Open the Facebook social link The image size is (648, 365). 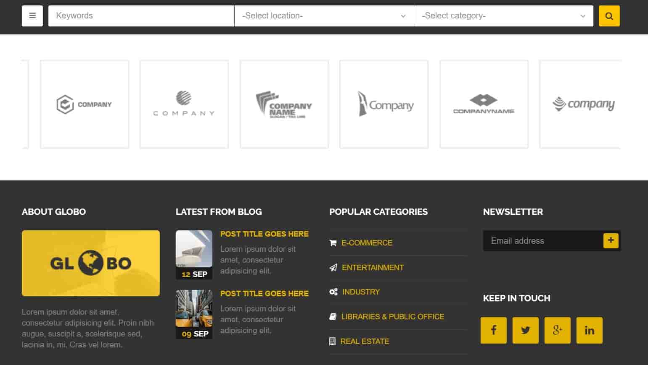click(x=493, y=330)
